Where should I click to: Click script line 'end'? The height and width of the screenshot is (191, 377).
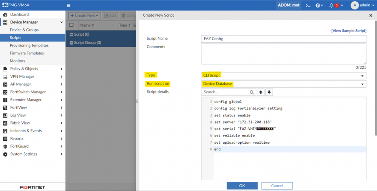tap(217, 149)
